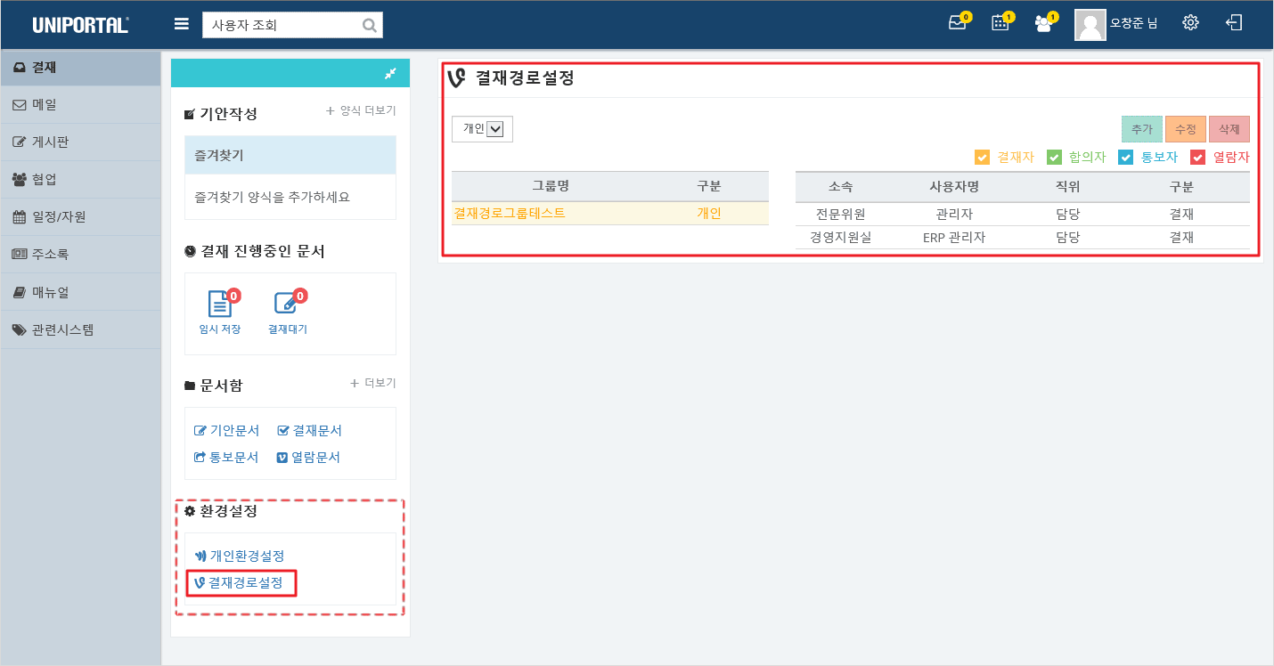This screenshot has height=666, width=1274.
Task: Toggle the 통보자 checkbox
Action: (x=1126, y=158)
